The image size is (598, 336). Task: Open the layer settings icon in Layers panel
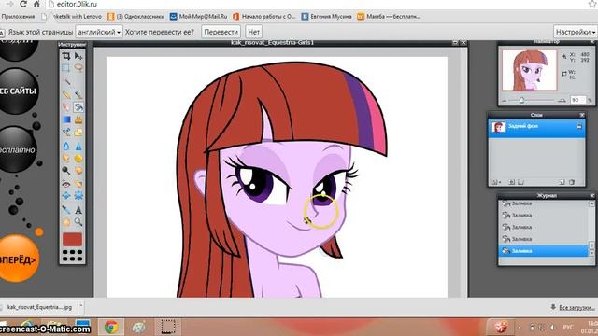[x=496, y=183]
